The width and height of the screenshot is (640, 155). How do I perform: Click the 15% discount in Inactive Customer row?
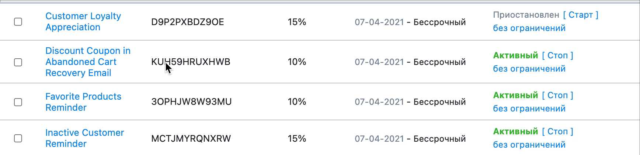(x=297, y=139)
